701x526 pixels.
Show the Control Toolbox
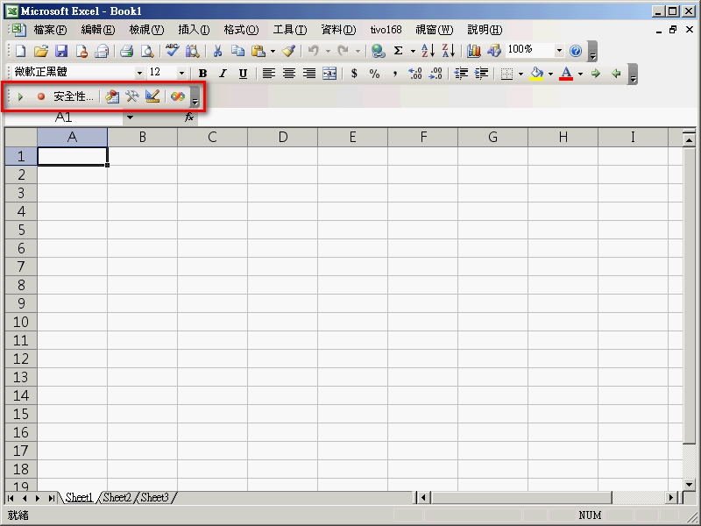coord(132,96)
